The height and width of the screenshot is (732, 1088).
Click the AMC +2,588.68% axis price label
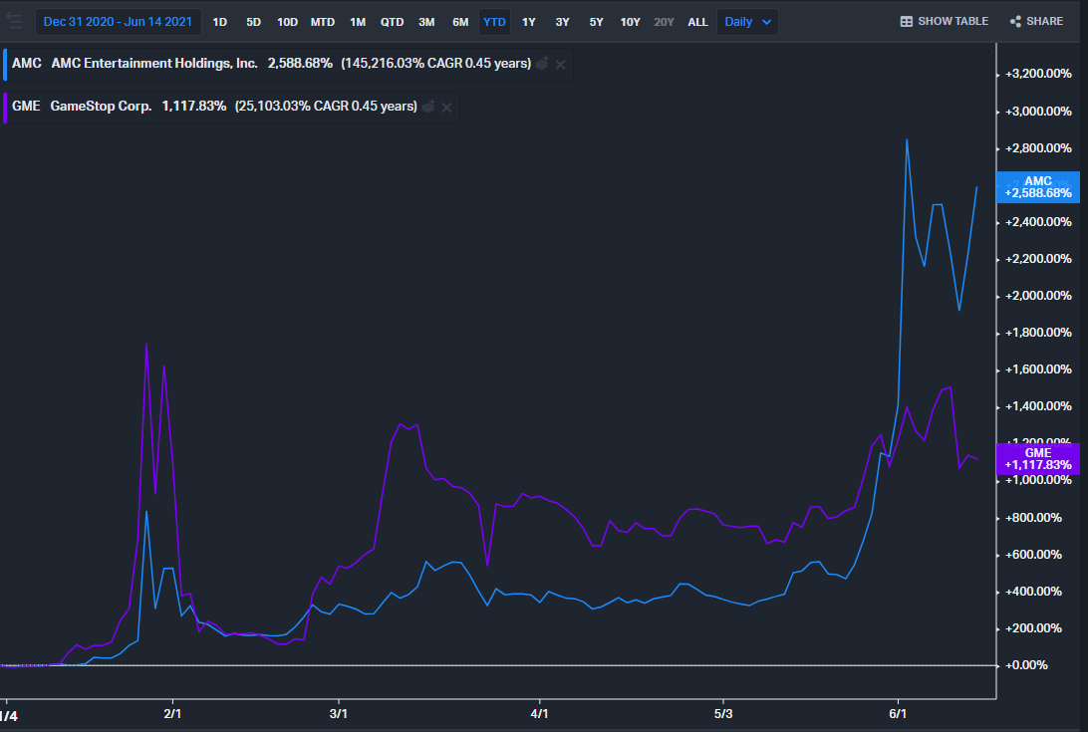click(x=1037, y=186)
